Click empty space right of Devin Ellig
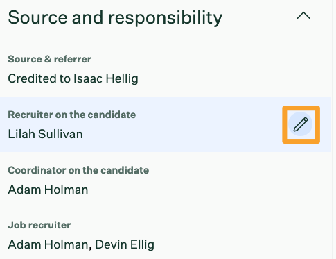 [x=242, y=244]
